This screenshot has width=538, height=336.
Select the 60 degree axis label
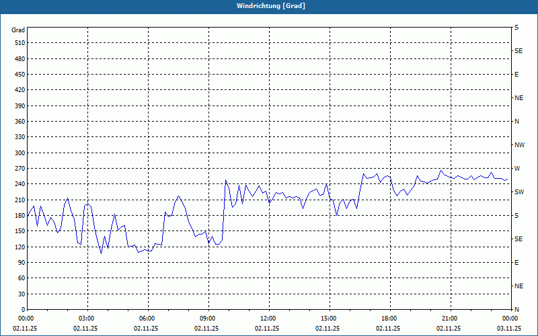tap(22, 278)
